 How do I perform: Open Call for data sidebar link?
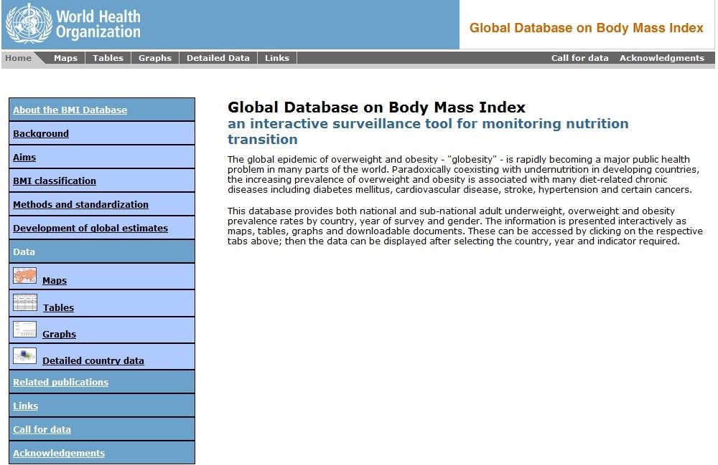click(42, 431)
